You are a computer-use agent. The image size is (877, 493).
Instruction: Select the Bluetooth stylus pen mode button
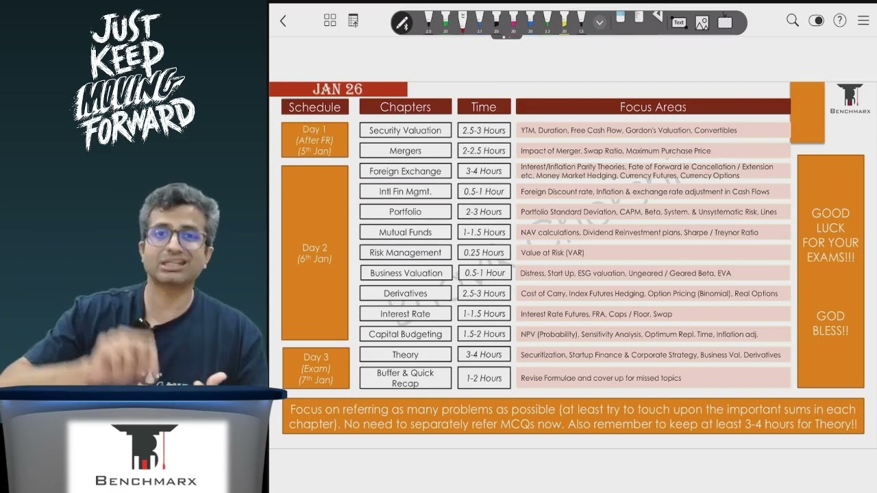point(402,23)
